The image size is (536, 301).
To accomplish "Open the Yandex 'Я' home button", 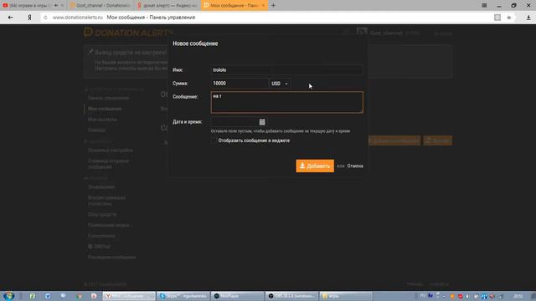I will point(29,18).
